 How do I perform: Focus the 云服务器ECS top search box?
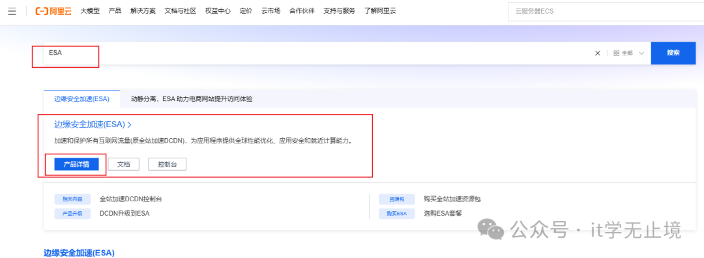[x=606, y=11]
